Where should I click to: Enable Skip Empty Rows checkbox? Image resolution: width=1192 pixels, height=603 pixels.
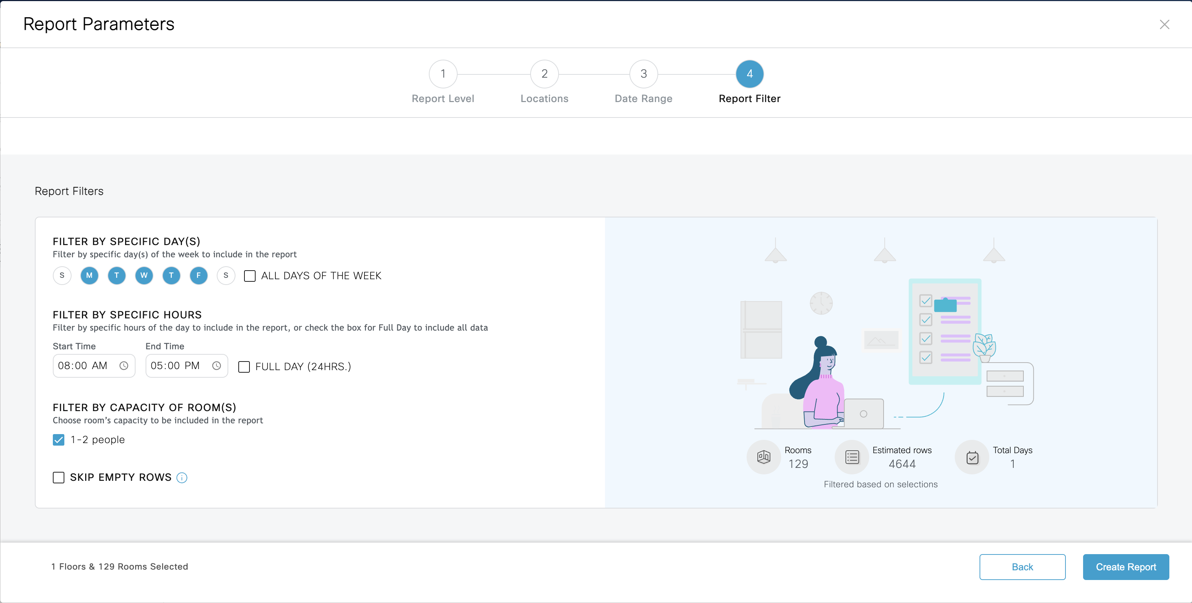click(59, 477)
